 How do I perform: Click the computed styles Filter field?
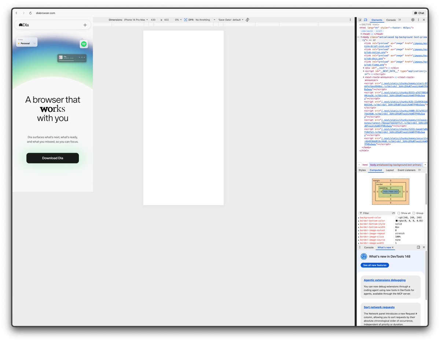[377, 213]
